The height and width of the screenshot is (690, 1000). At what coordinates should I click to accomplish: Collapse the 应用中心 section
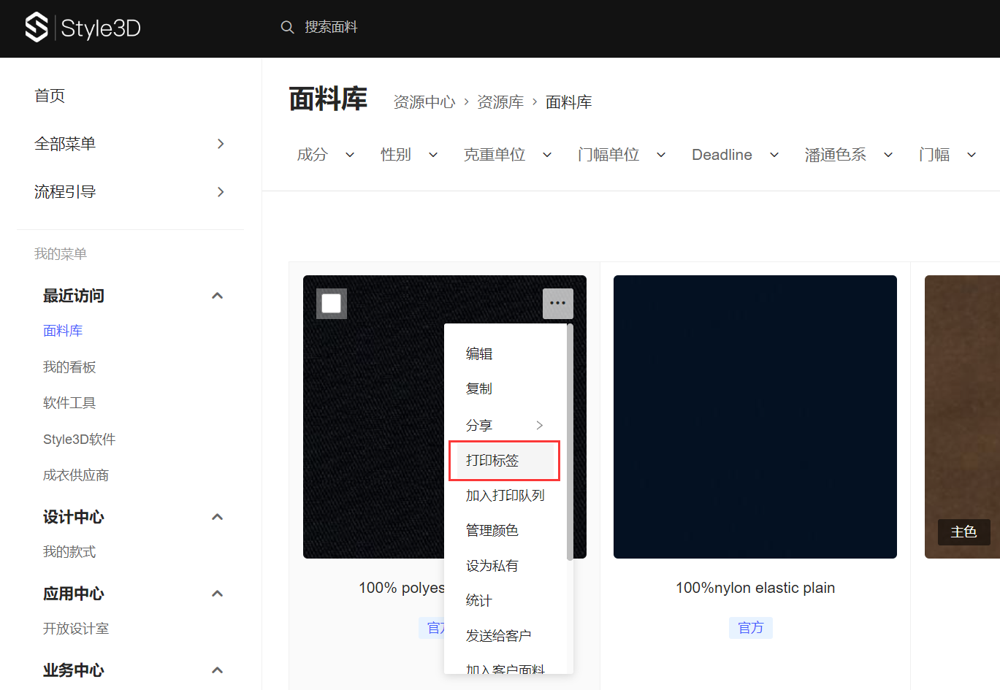click(x=217, y=594)
